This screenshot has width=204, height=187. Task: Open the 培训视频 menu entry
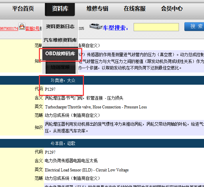pyautogui.click(x=60, y=67)
